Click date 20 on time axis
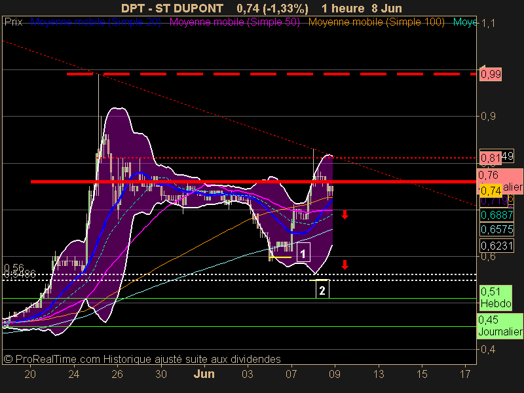 coord(30,374)
